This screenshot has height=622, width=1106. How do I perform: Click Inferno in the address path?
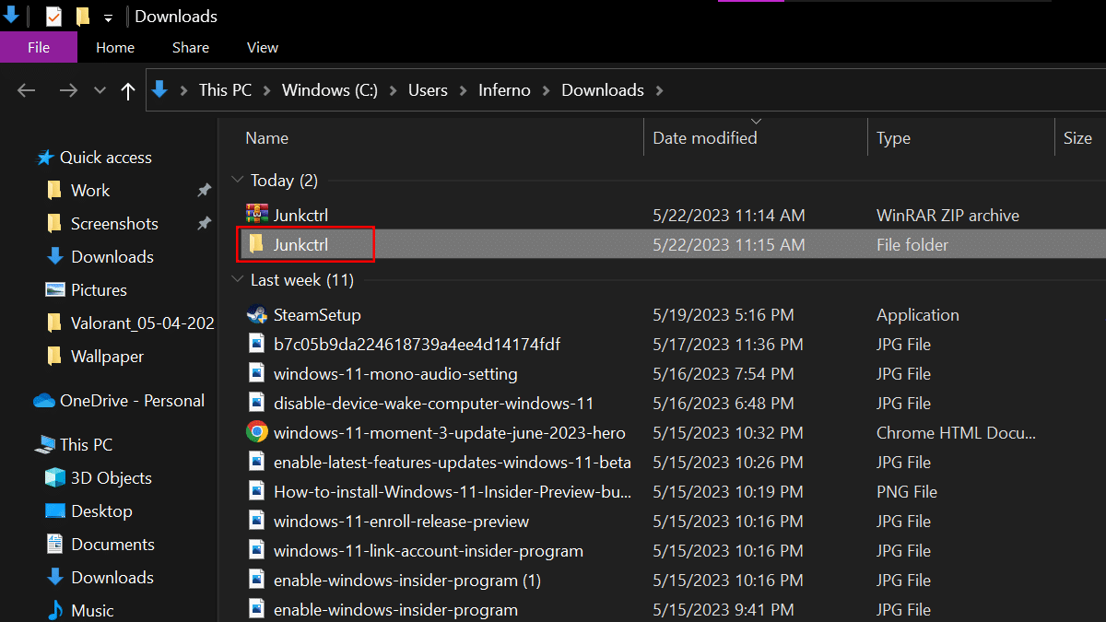(x=504, y=90)
